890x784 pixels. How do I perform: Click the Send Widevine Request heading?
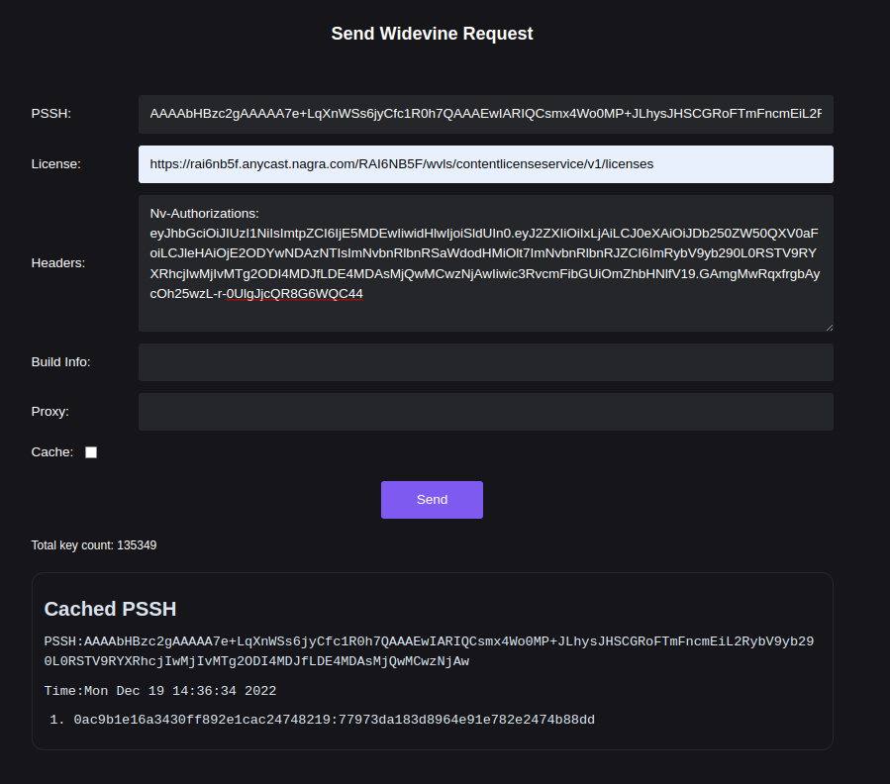click(432, 34)
